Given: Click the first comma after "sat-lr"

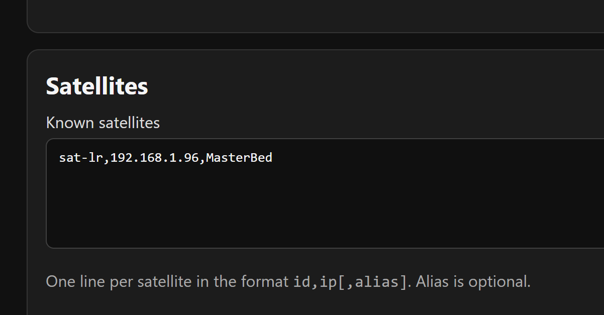Looking at the screenshot, I should pyautogui.click(x=107, y=158).
